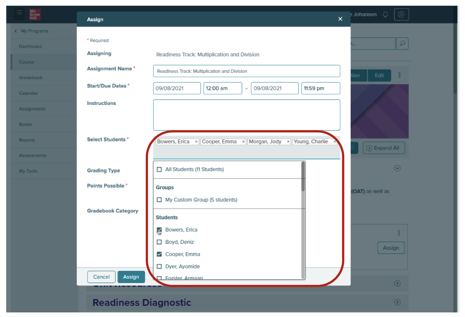Click the search magnifier icon
Screen dimensions: 465x317
click(402, 44)
